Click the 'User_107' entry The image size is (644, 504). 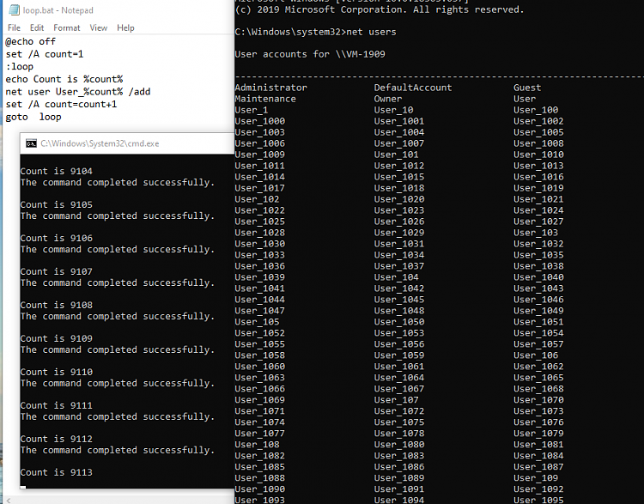click(x=397, y=400)
